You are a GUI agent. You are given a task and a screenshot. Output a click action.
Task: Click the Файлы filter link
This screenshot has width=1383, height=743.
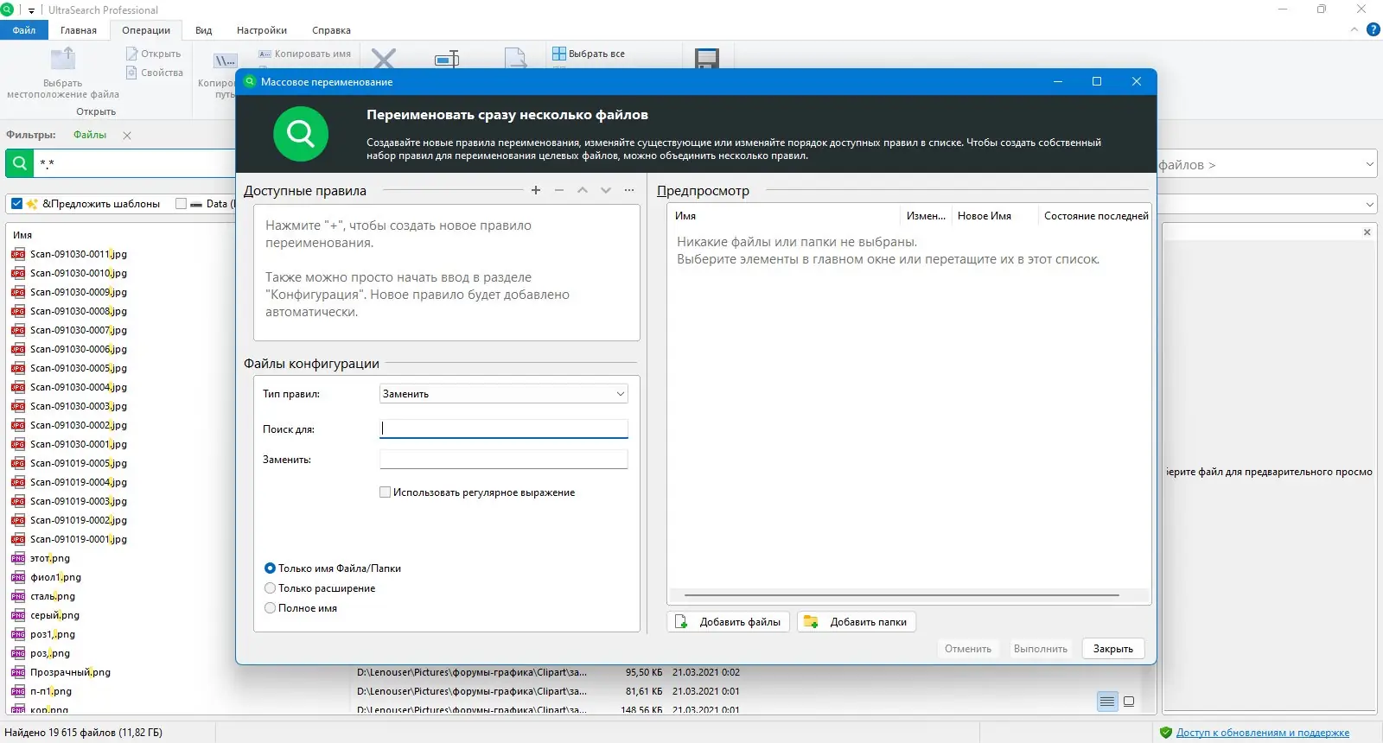tap(90, 135)
